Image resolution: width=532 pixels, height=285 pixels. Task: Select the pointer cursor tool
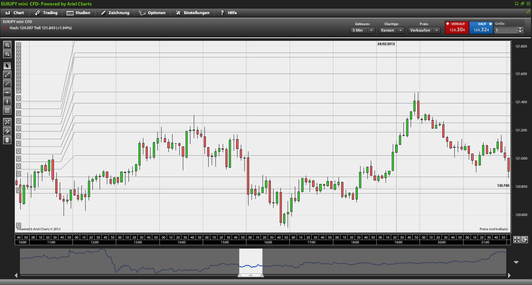coord(7,66)
